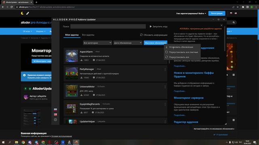Switch to the Мои аддоны tab
The image size is (259, 145).
[72, 35]
